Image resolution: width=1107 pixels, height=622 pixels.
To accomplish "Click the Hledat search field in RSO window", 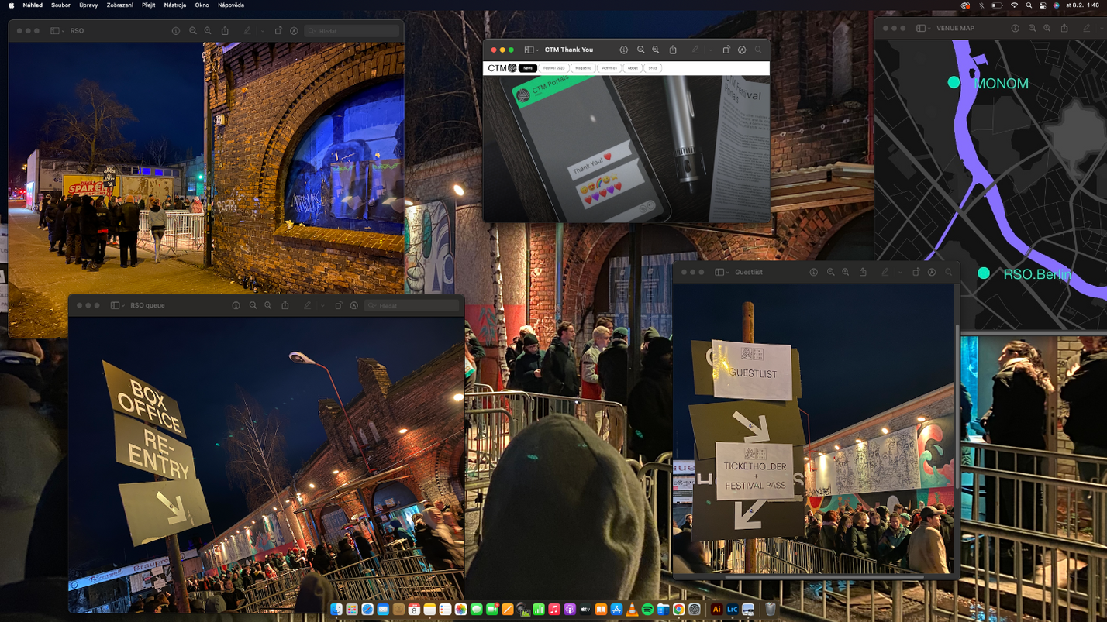I will (352, 31).
